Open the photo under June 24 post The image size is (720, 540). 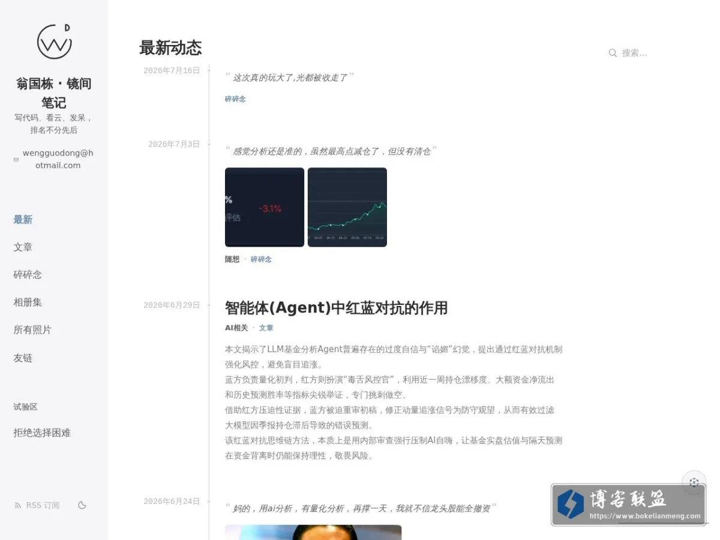pyautogui.click(x=313, y=532)
